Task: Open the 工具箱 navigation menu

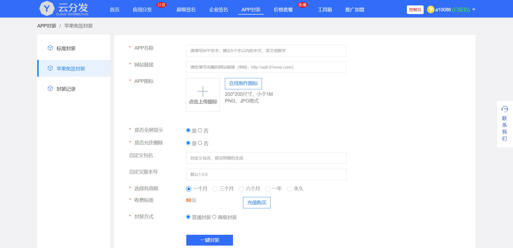Action: click(325, 10)
